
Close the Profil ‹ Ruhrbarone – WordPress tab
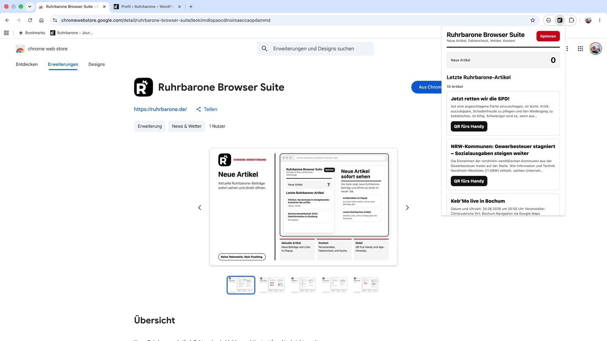[179, 6]
